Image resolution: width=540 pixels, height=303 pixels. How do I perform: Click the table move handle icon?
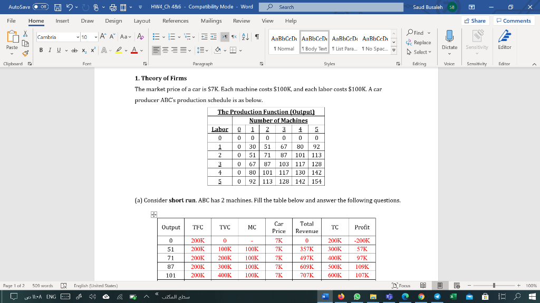(x=153, y=215)
